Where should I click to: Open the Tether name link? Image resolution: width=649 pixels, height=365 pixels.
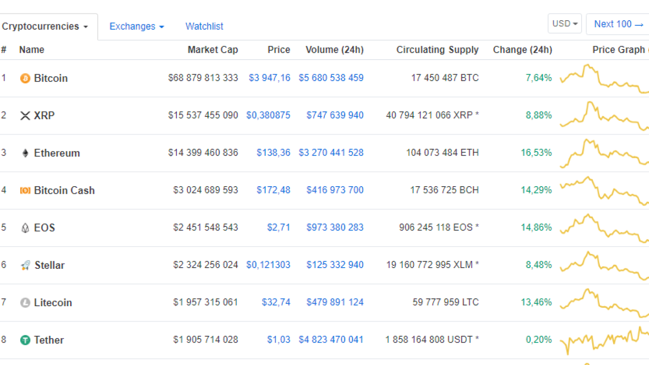(49, 340)
